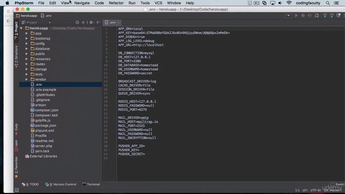Click the screen recording camera icon
This screenshot has height=194, width=345.
click(x=257, y=3)
